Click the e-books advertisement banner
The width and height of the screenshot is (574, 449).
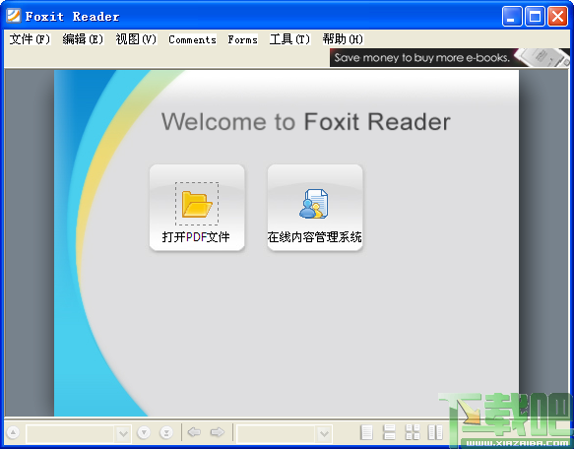450,57
